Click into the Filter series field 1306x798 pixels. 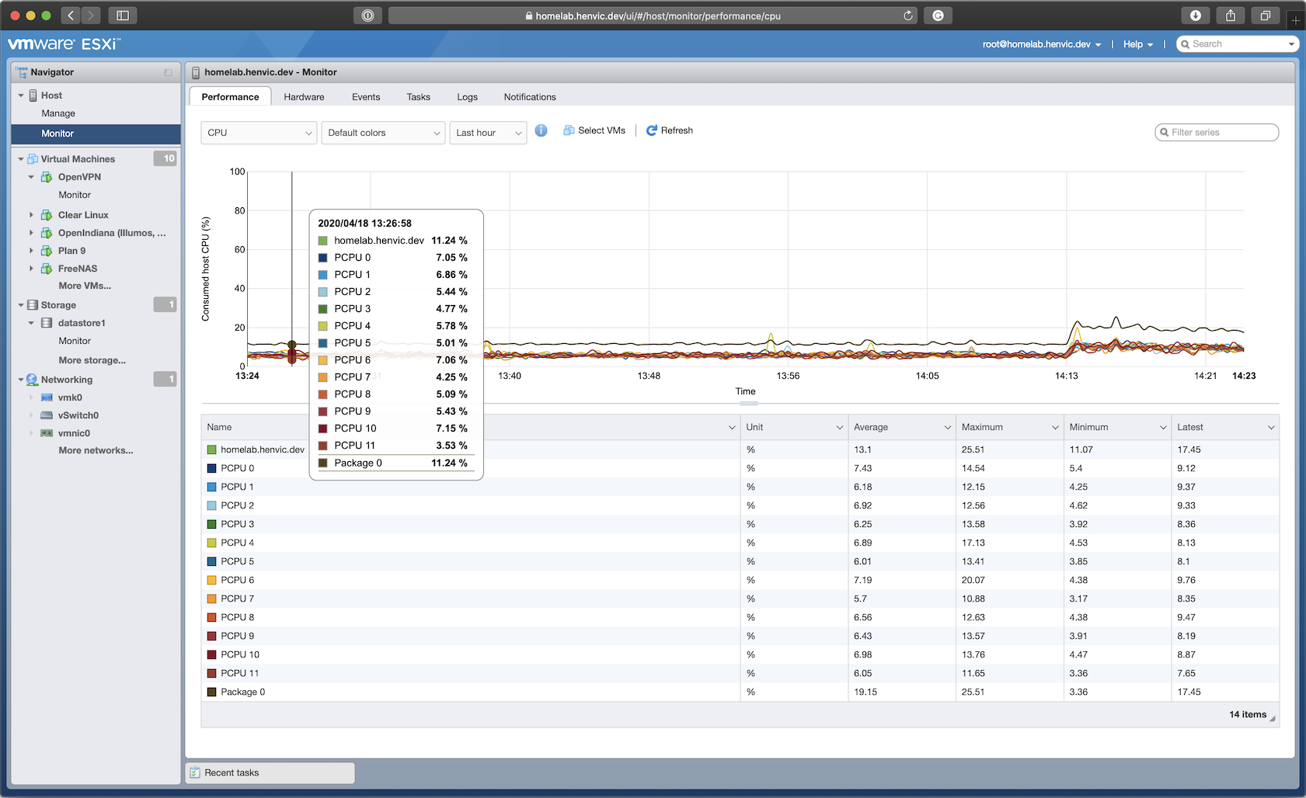1217,133
